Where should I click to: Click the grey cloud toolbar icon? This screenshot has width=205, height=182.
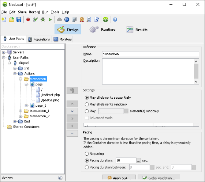pyautogui.click(x=59, y=20)
